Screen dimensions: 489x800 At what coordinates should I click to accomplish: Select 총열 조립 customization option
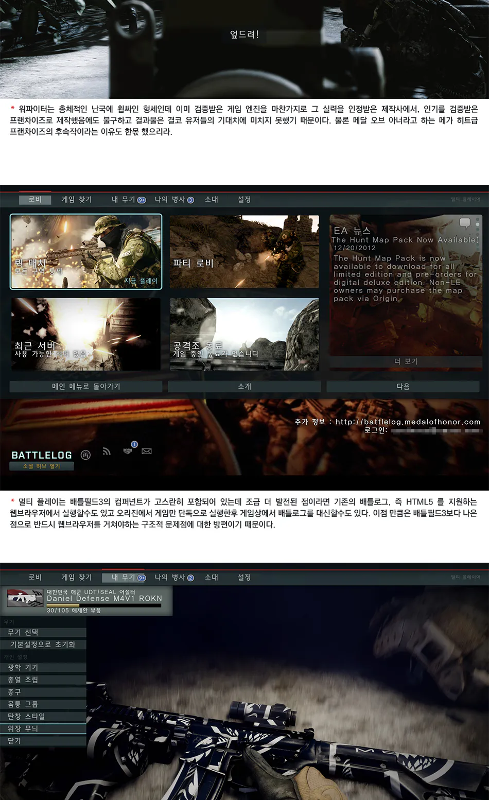(x=43, y=680)
